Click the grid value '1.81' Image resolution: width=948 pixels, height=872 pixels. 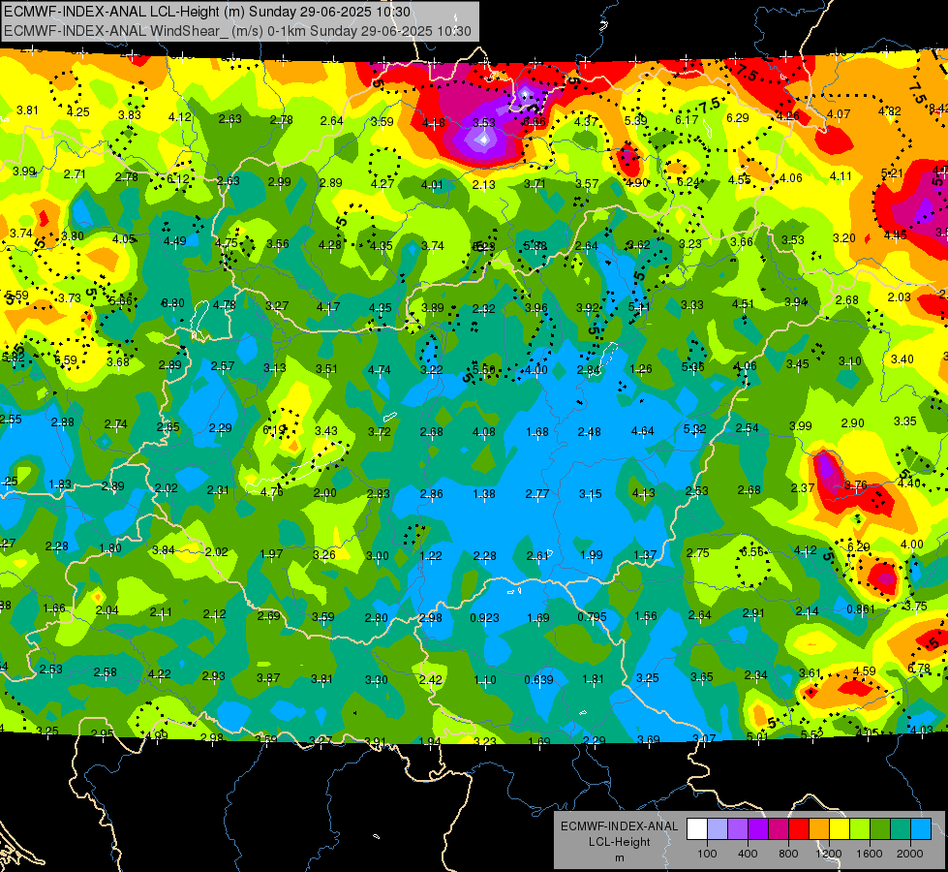coord(593,679)
